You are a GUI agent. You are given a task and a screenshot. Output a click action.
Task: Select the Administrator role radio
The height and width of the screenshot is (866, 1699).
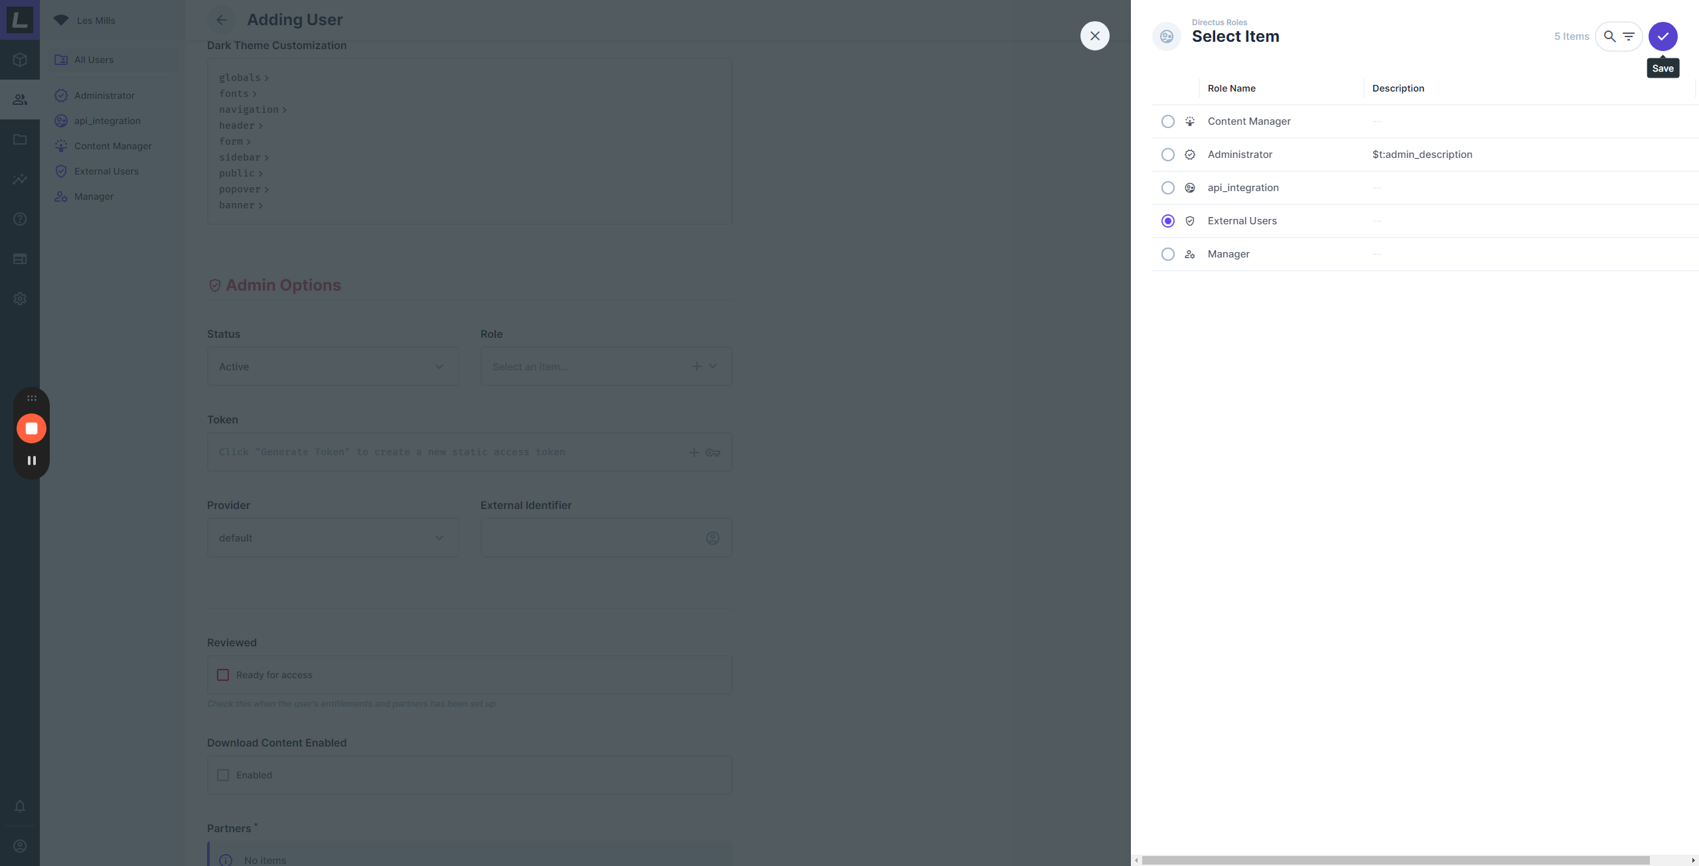pyautogui.click(x=1168, y=155)
